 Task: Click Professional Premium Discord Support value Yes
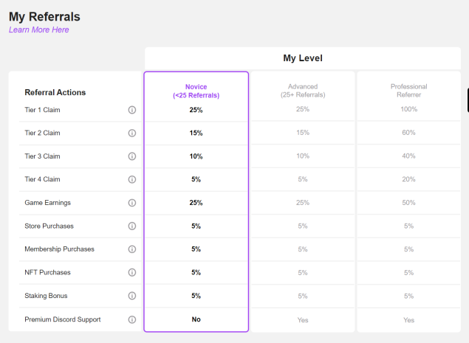pos(408,320)
